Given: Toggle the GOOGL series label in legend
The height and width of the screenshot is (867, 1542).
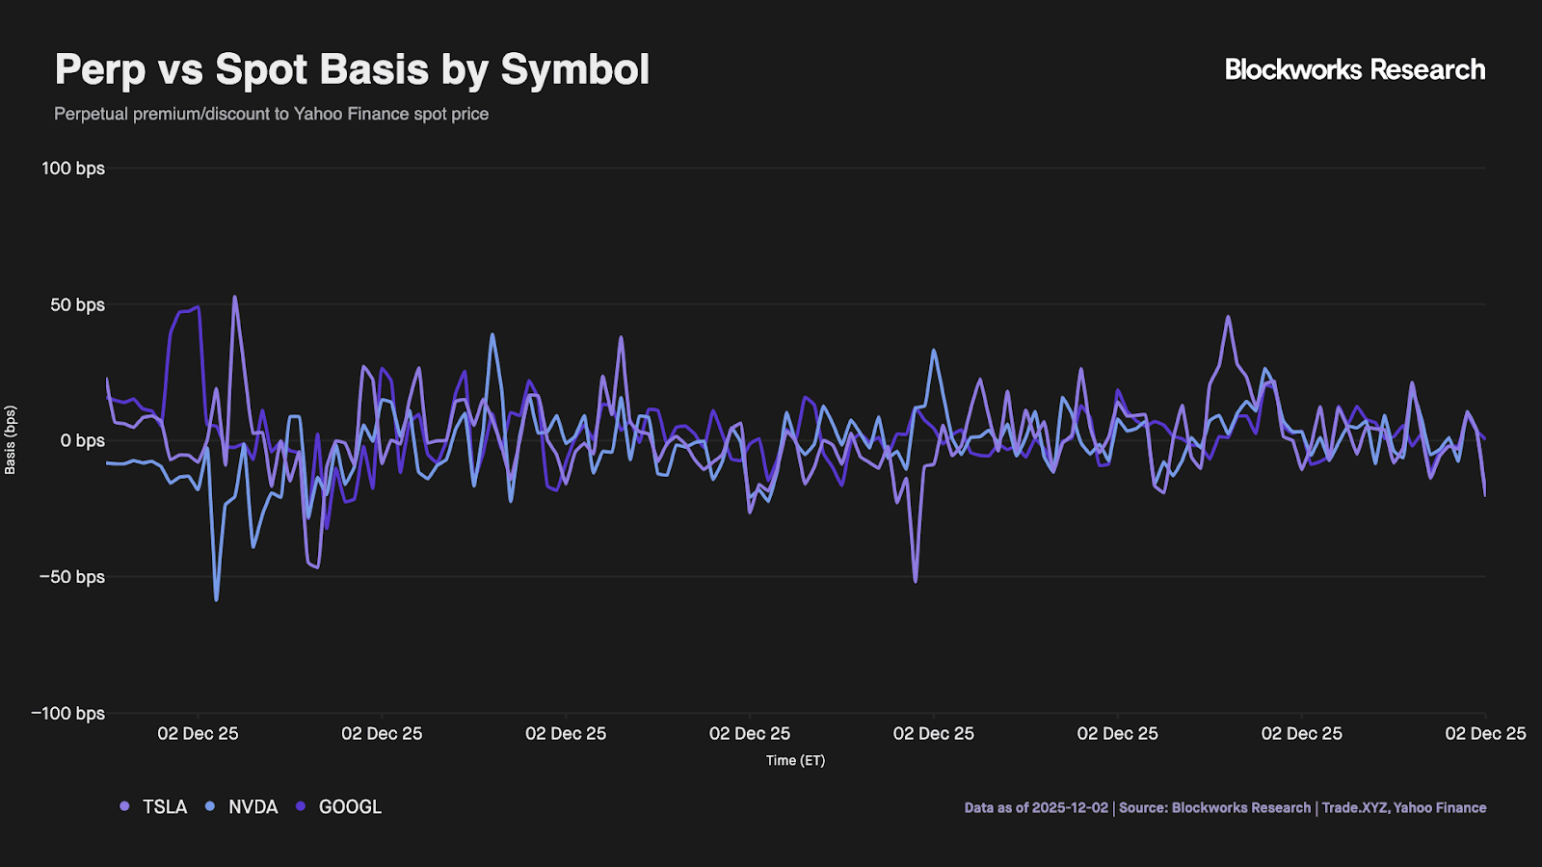Looking at the screenshot, I should [350, 807].
